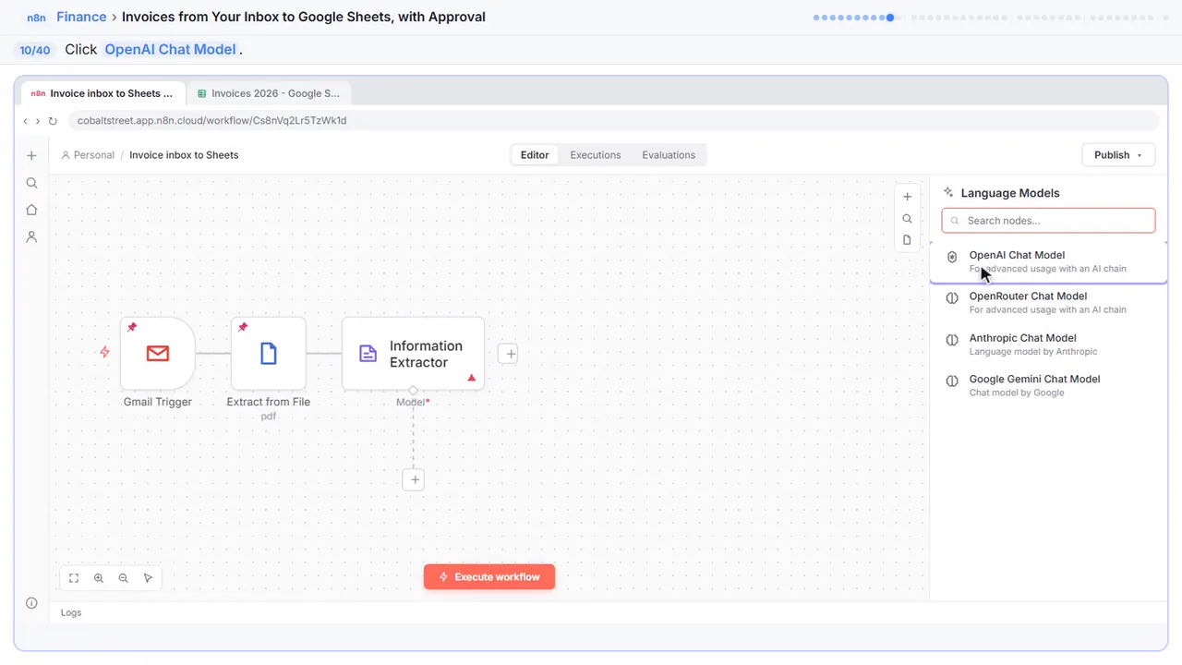This screenshot has height=665, width=1182.
Task: Switch to the Invoices 2026 Google Sheets browser tab
Action: pyautogui.click(x=269, y=93)
